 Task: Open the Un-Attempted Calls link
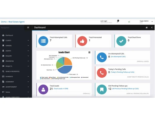click(118, 57)
